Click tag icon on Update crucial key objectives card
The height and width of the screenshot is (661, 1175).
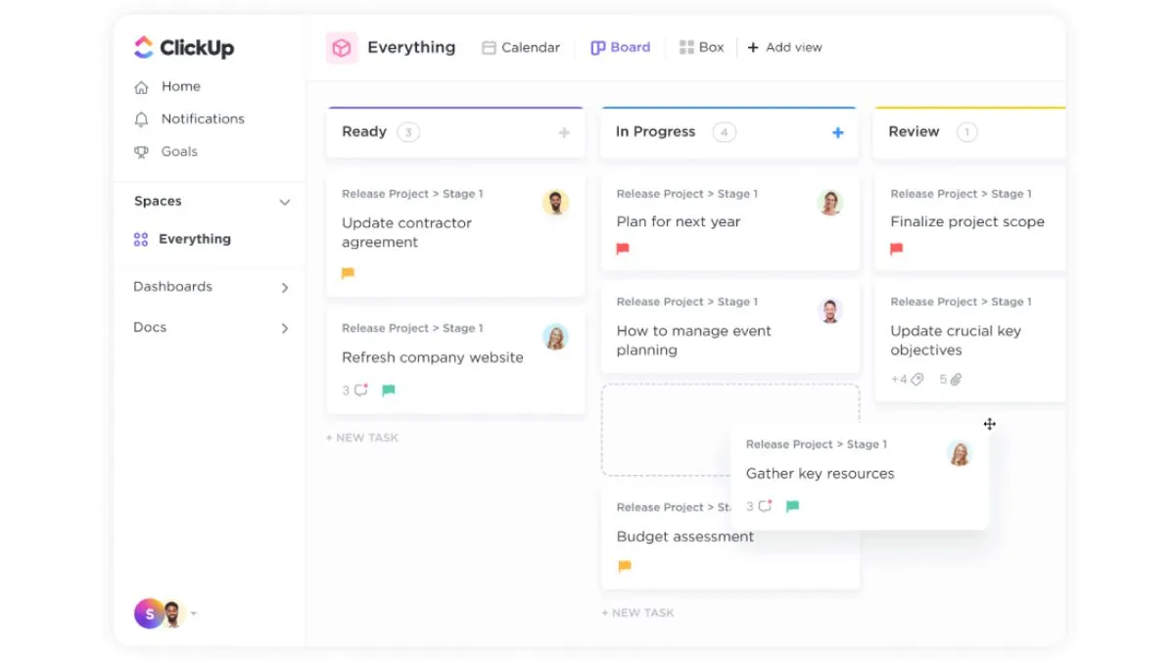pyautogui.click(x=916, y=379)
